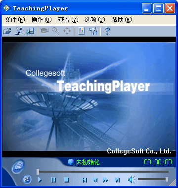Open the 文件(F) menu
Screen dimensions: 178x188
click(x=15, y=20)
